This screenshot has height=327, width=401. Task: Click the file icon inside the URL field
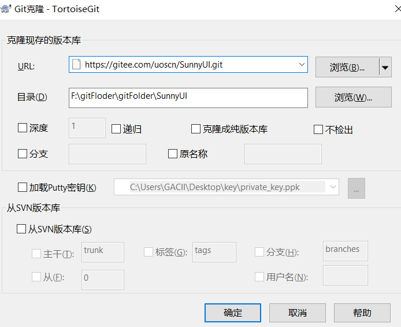(x=76, y=65)
